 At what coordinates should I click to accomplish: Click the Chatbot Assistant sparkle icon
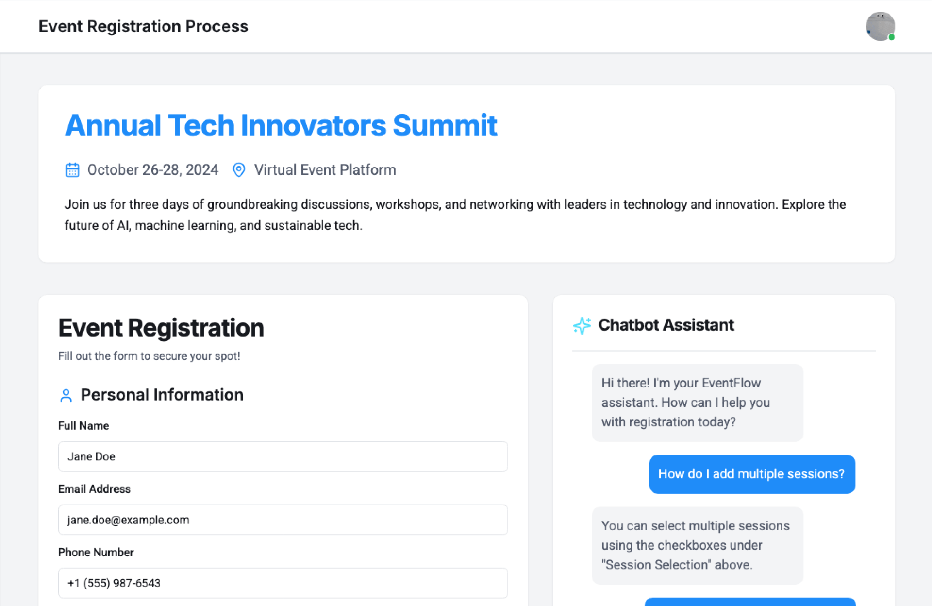pos(582,325)
